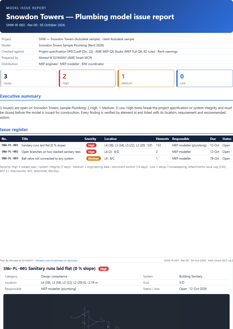Click the footer text 'SNW-IR-003 · Rev 00 · 05-Oct-2026 · AME Smart MCP v4.2'
Image resolution: width=233 pixels, height=329 pixels.
(199, 260)
